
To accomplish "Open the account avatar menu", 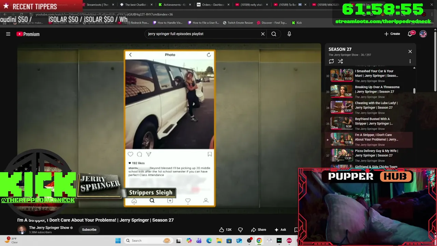I will [423, 34].
